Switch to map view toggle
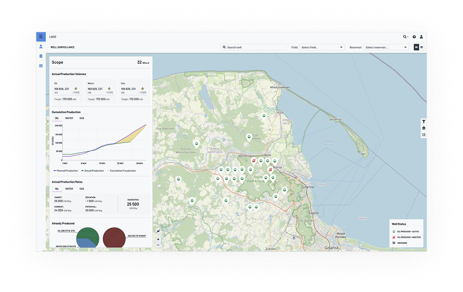The image size is (463, 292). coord(416,47)
